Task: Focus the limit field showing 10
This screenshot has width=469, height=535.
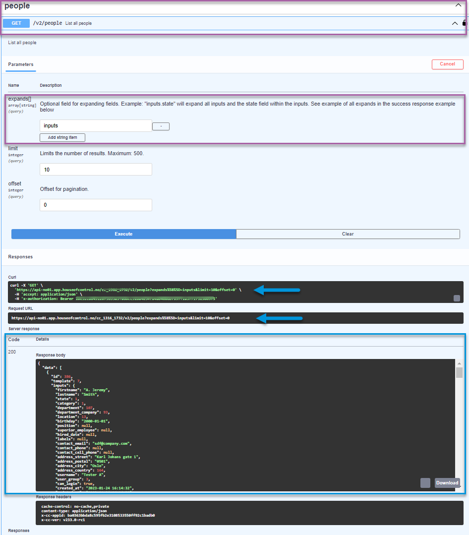Action: pos(96,170)
